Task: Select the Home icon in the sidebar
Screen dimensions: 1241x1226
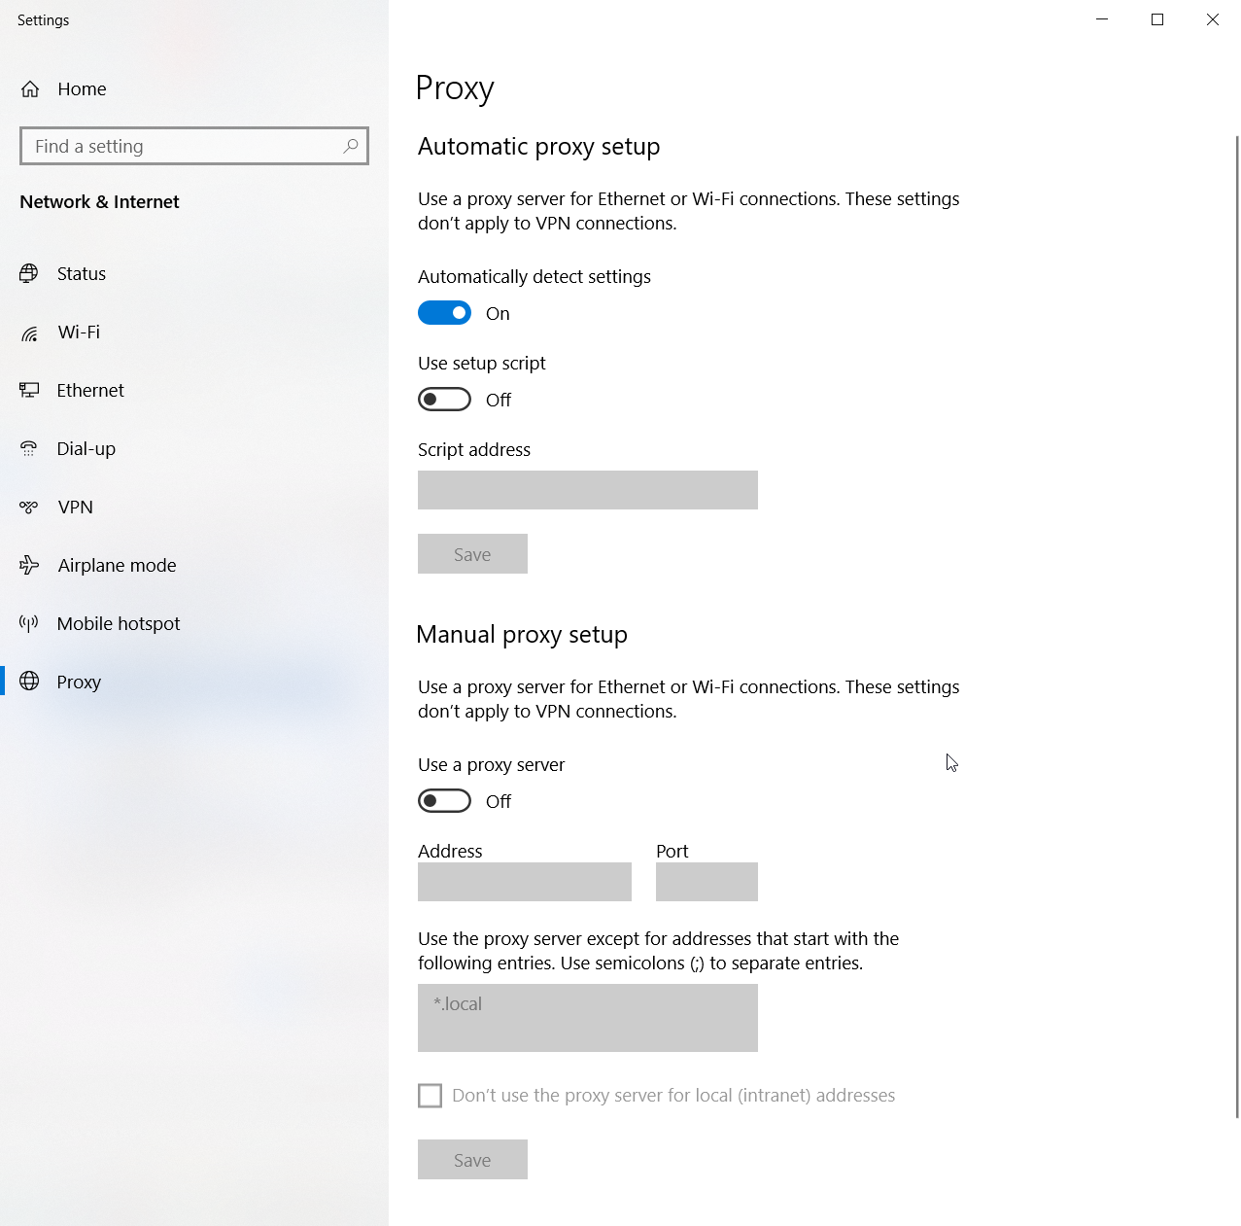Action: coord(30,88)
